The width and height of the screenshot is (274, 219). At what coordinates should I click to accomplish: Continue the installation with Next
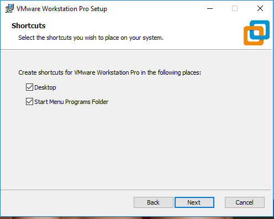point(194,202)
